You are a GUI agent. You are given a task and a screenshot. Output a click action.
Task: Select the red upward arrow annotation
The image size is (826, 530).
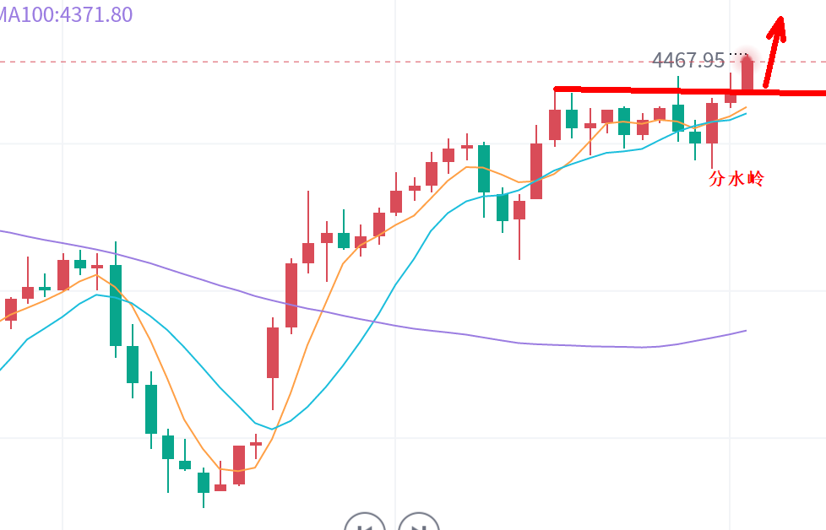click(x=774, y=51)
